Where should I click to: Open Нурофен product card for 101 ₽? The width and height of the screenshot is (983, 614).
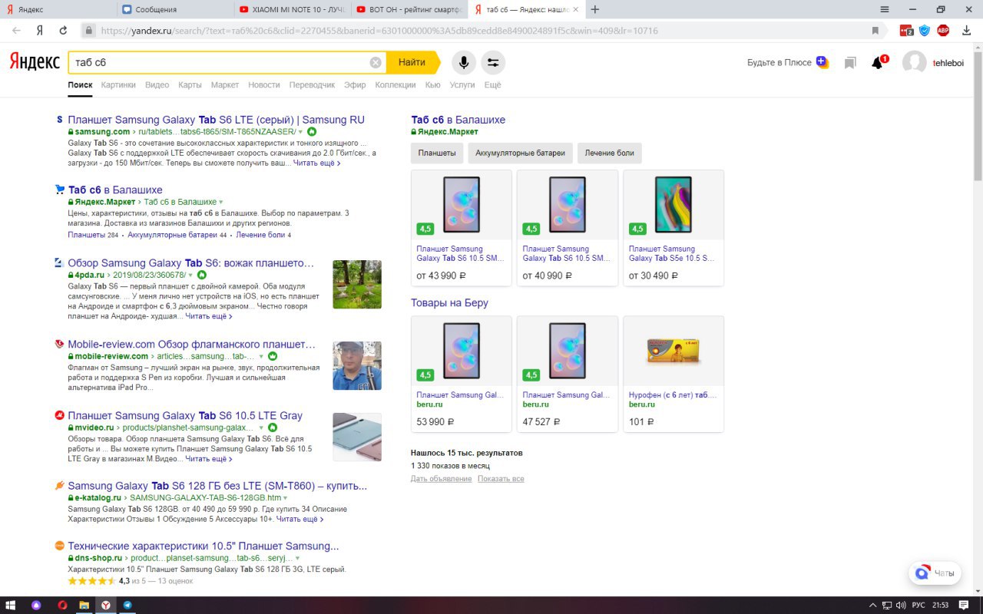point(674,374)
